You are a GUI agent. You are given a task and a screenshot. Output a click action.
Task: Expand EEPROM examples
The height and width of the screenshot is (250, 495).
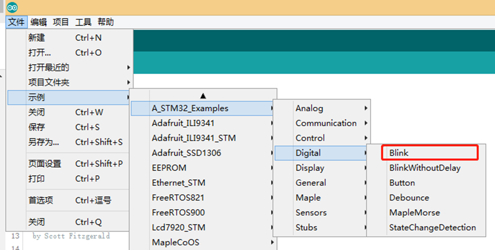coord(203,168)
